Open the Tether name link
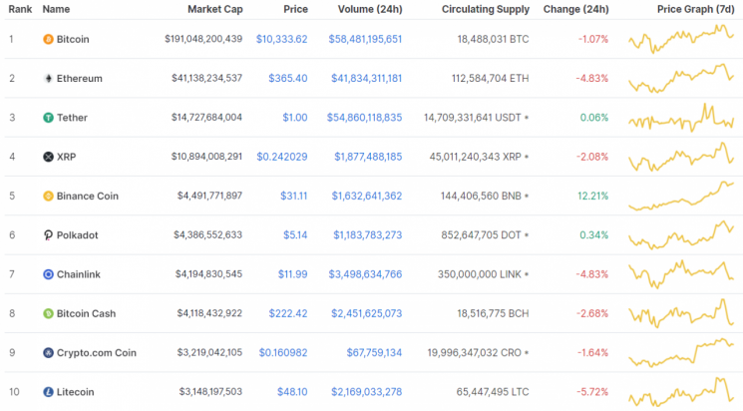The image size is (743, 411). (x=72, y=118)
